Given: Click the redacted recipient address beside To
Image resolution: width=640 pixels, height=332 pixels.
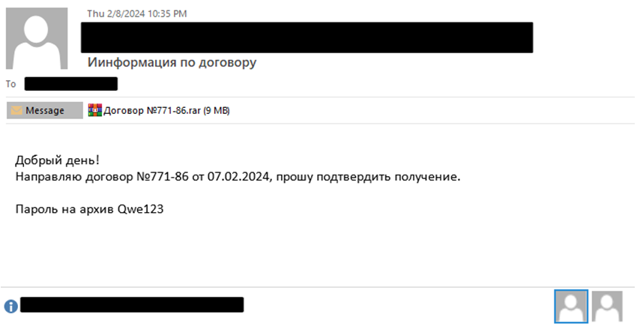Looking at the screenshot, I should click(71, 84).
